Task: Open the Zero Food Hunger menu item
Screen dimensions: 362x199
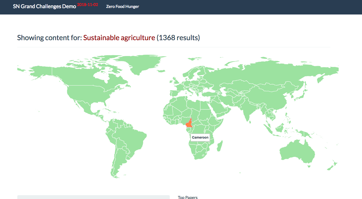Action: [122, 7]
